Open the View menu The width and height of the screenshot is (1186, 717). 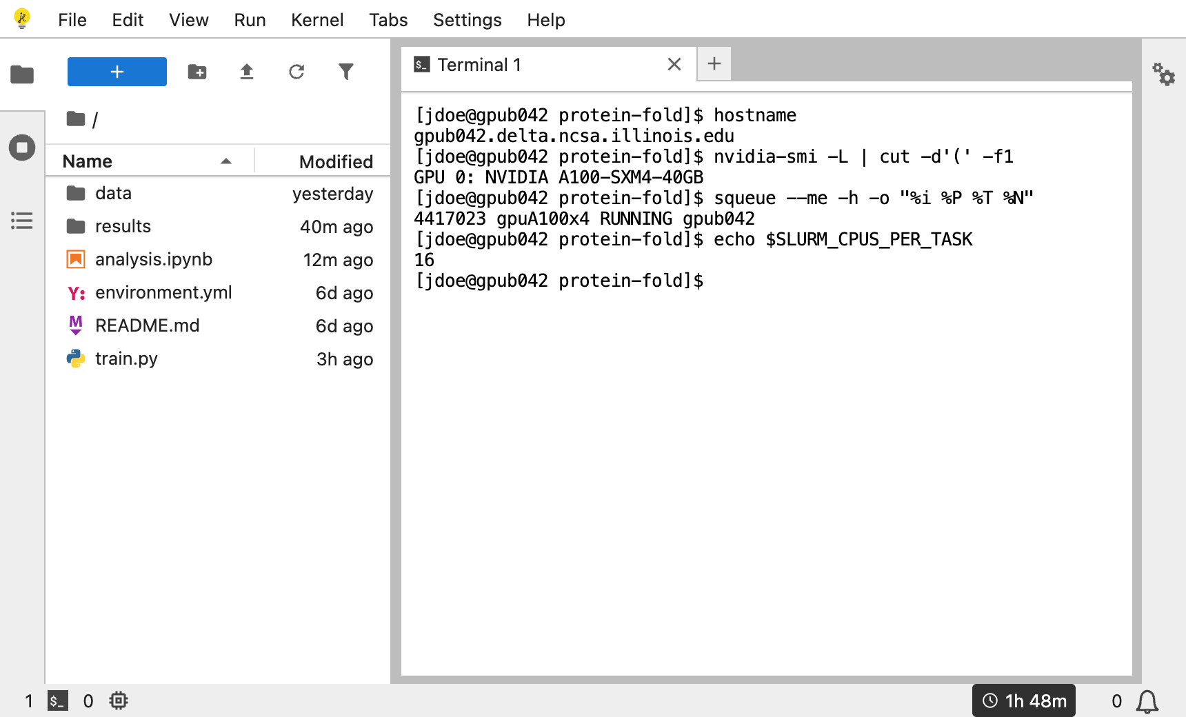tap(189, 20)
